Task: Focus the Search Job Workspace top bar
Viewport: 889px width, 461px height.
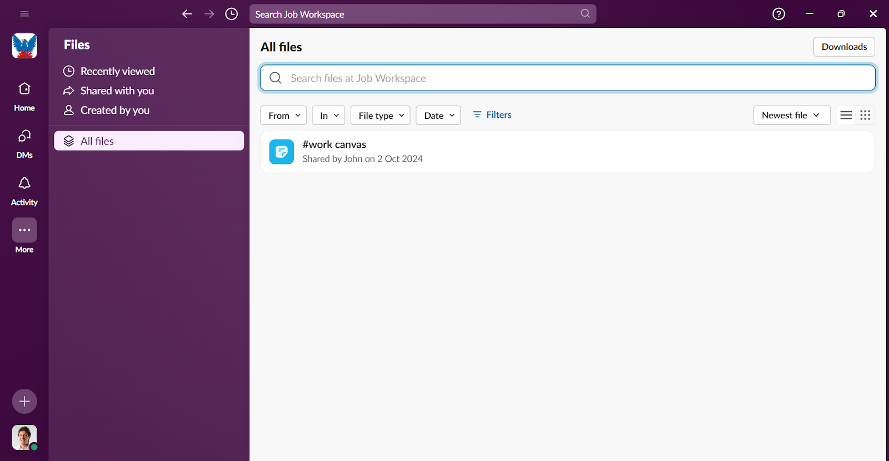Action: pos(423,14)
